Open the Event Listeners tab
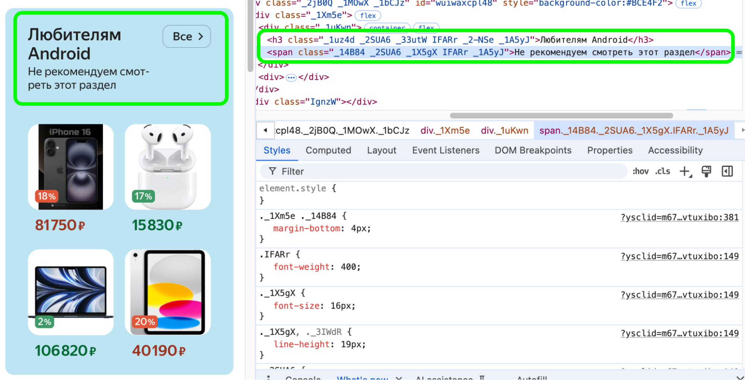745x380 pixels. [x=446, y=150]
